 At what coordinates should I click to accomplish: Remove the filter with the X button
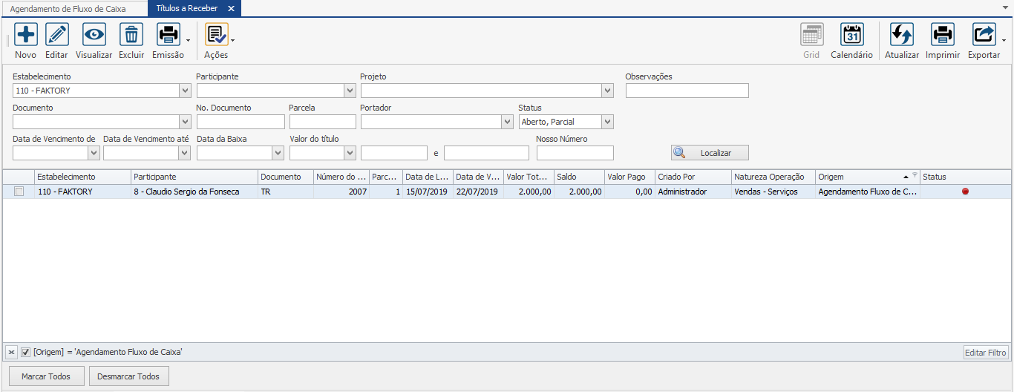click(x=12, y=352)
